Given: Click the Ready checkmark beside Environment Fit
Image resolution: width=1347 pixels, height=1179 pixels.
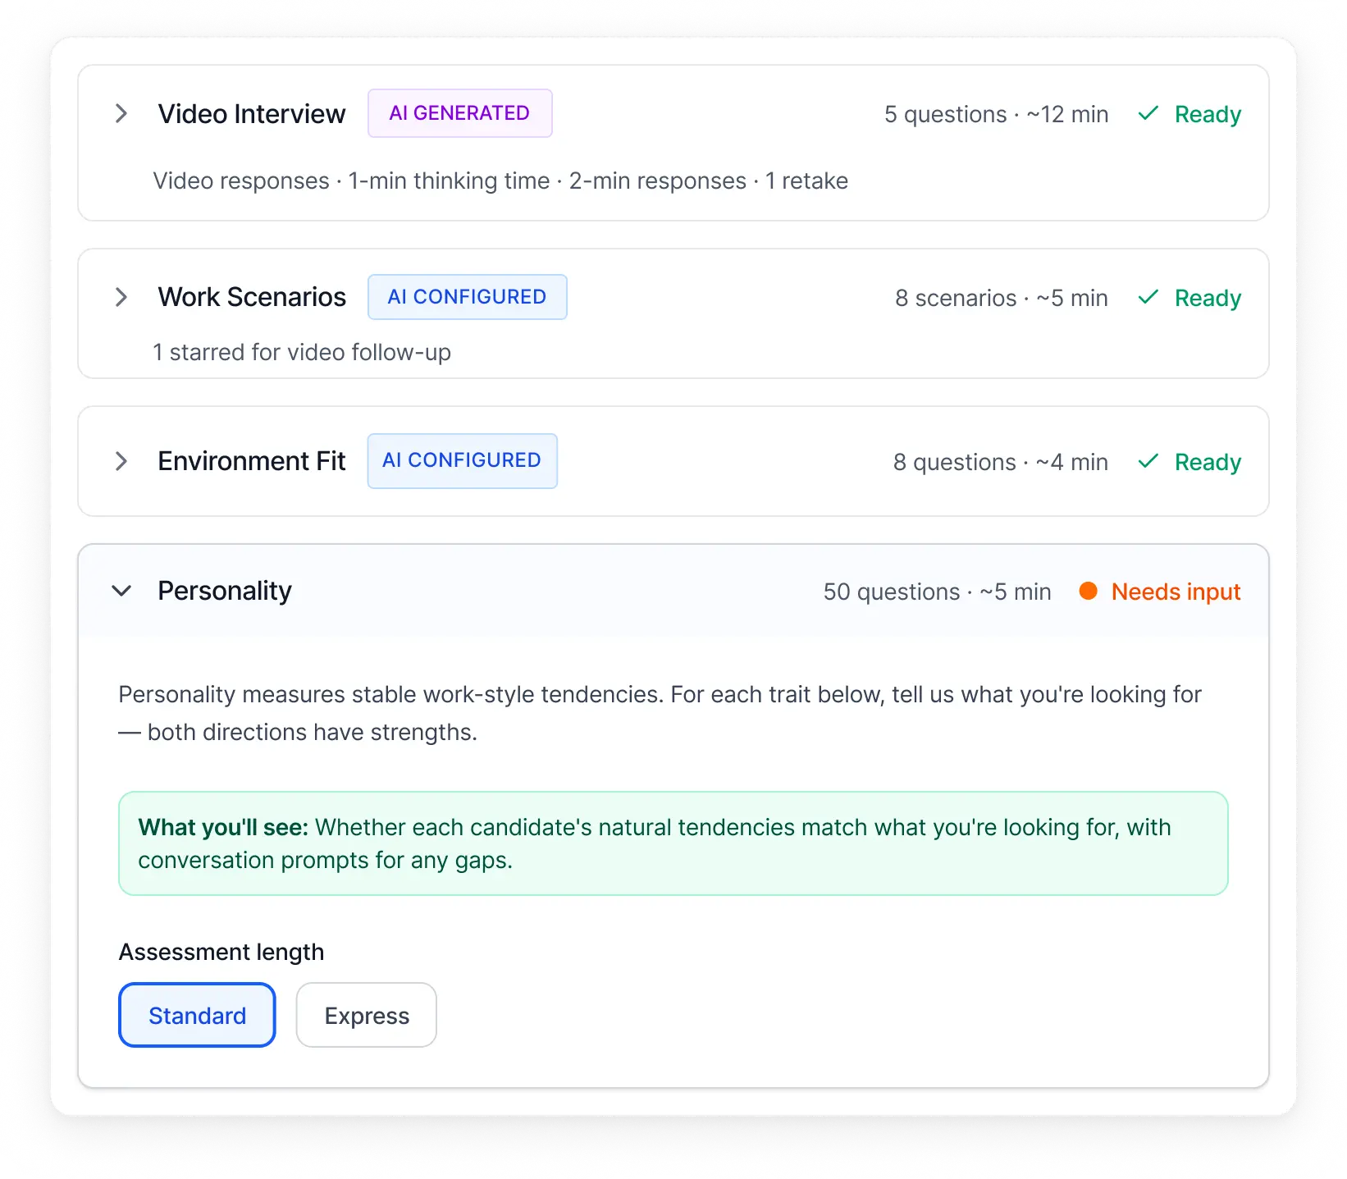Looking at the screenshot, I should coord(1150,462).
